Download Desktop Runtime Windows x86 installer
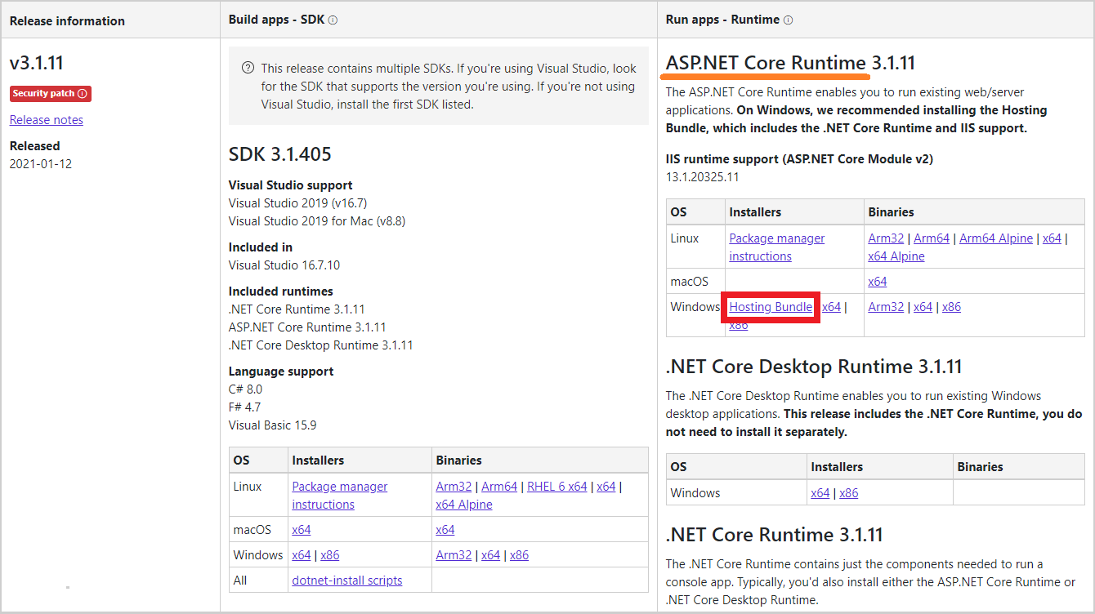The height and width of the screenshot is (614, 1095). point(849,493)
